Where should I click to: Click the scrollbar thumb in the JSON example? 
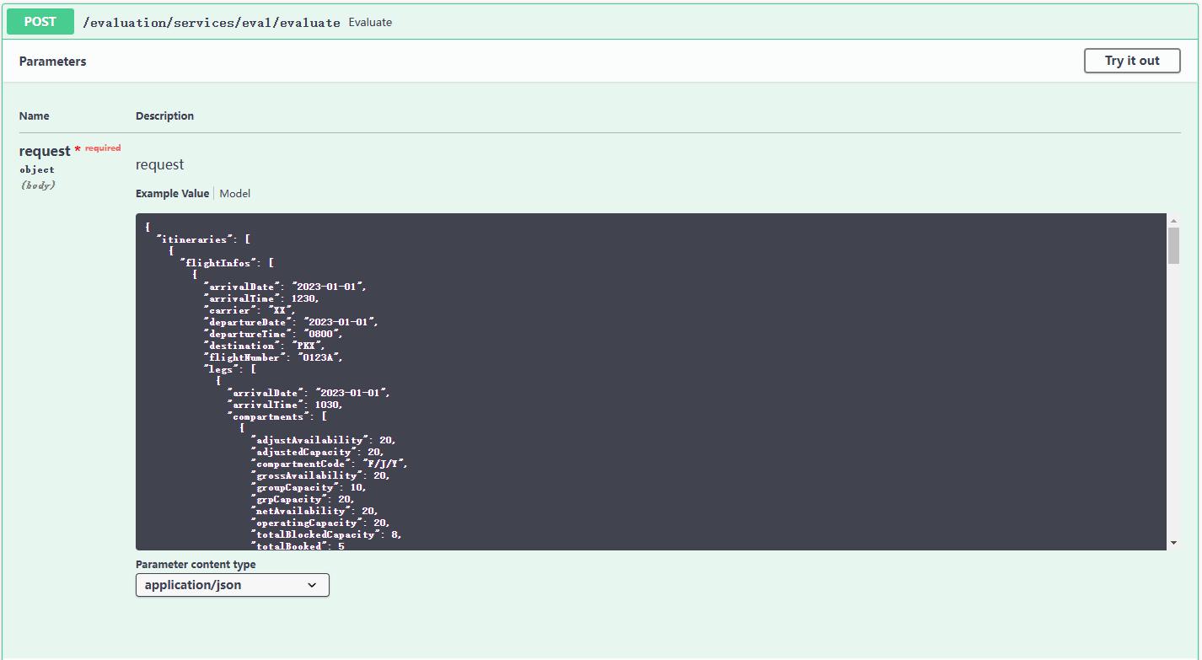coord(1173,244)
